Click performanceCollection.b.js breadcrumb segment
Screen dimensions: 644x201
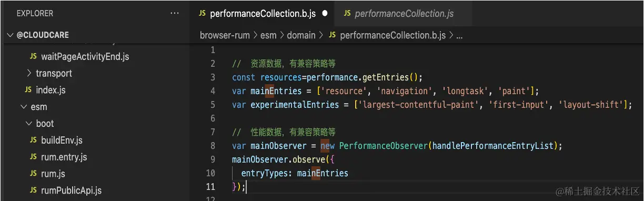click(x=393, y=35)
